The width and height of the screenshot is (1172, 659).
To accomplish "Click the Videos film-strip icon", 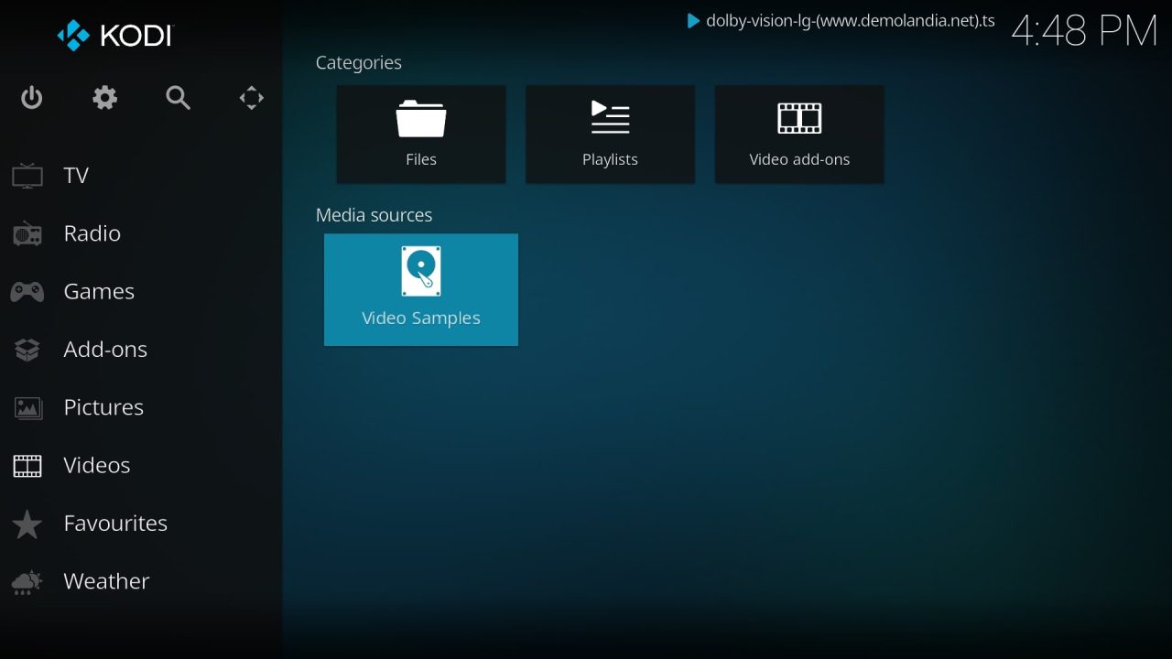I will point(27,465).
